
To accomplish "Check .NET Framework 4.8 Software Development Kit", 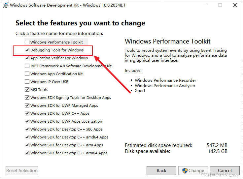I will pos(27,66).
